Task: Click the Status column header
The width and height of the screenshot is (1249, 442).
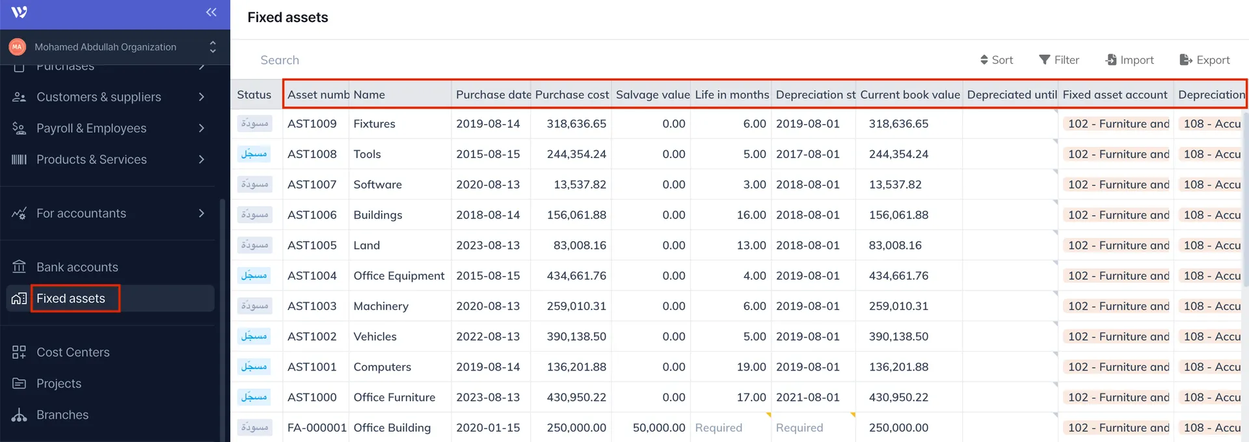Action: pos(256,94)
